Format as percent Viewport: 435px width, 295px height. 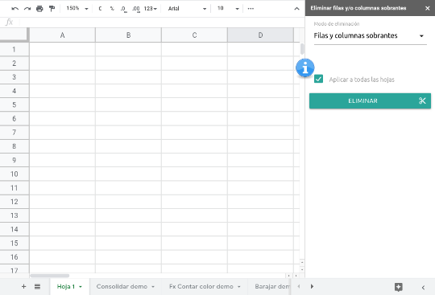112,9
